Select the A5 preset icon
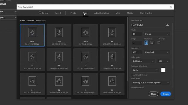The image size is (188, 105). 59,57
